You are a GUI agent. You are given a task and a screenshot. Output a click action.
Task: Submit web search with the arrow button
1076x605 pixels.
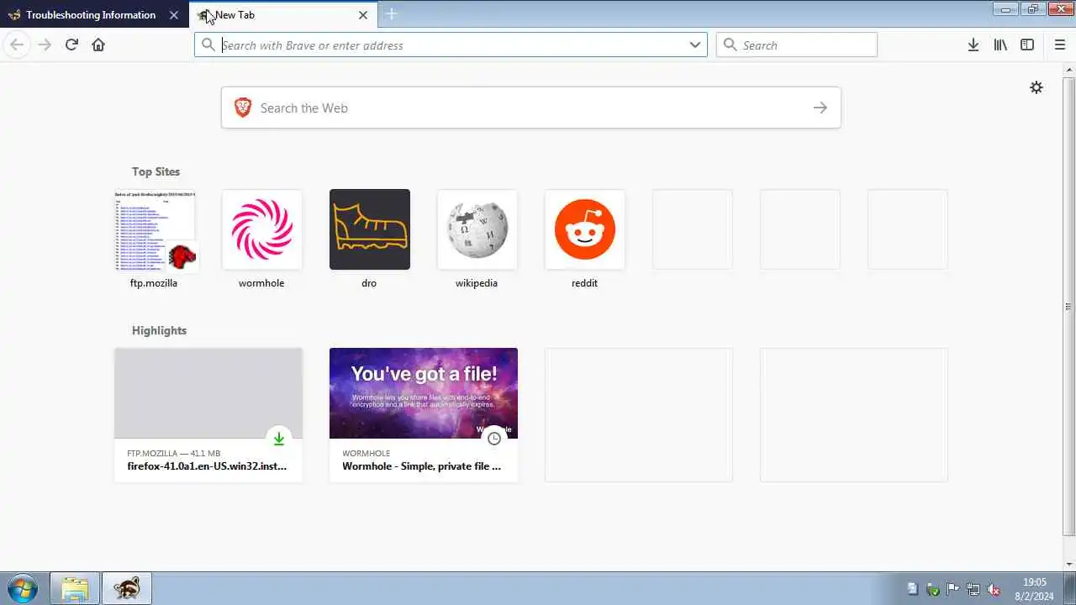click(x=820, y=108)
